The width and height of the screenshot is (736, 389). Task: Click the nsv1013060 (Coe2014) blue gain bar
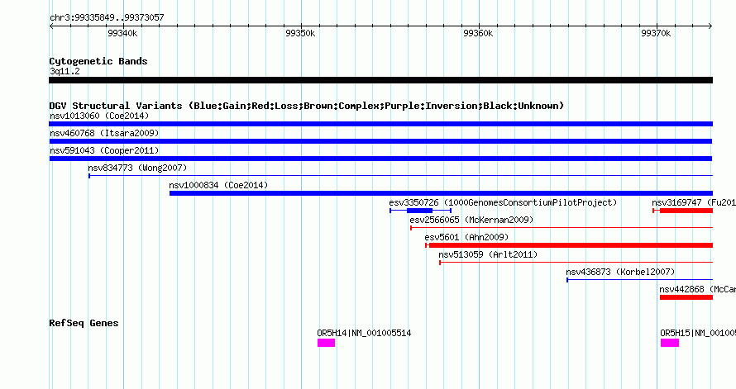pyautogui.click(x=380, y=124)
